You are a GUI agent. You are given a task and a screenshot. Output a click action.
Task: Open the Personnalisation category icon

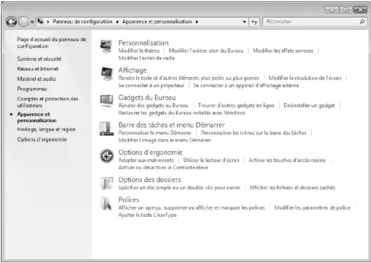106,46
